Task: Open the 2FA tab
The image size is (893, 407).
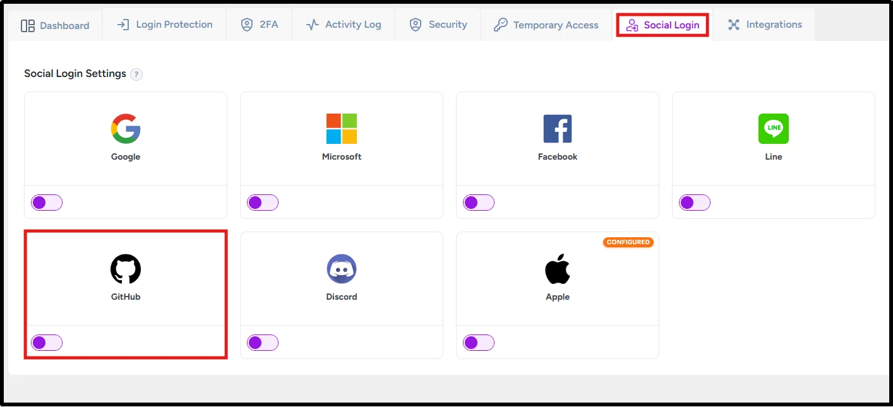Action: pos(260,25)
